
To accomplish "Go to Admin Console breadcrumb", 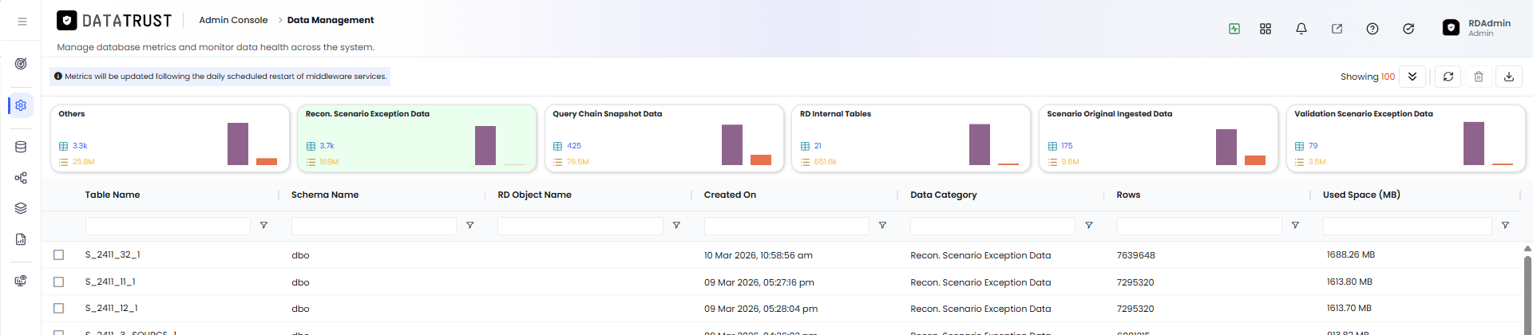I will 233,20.
